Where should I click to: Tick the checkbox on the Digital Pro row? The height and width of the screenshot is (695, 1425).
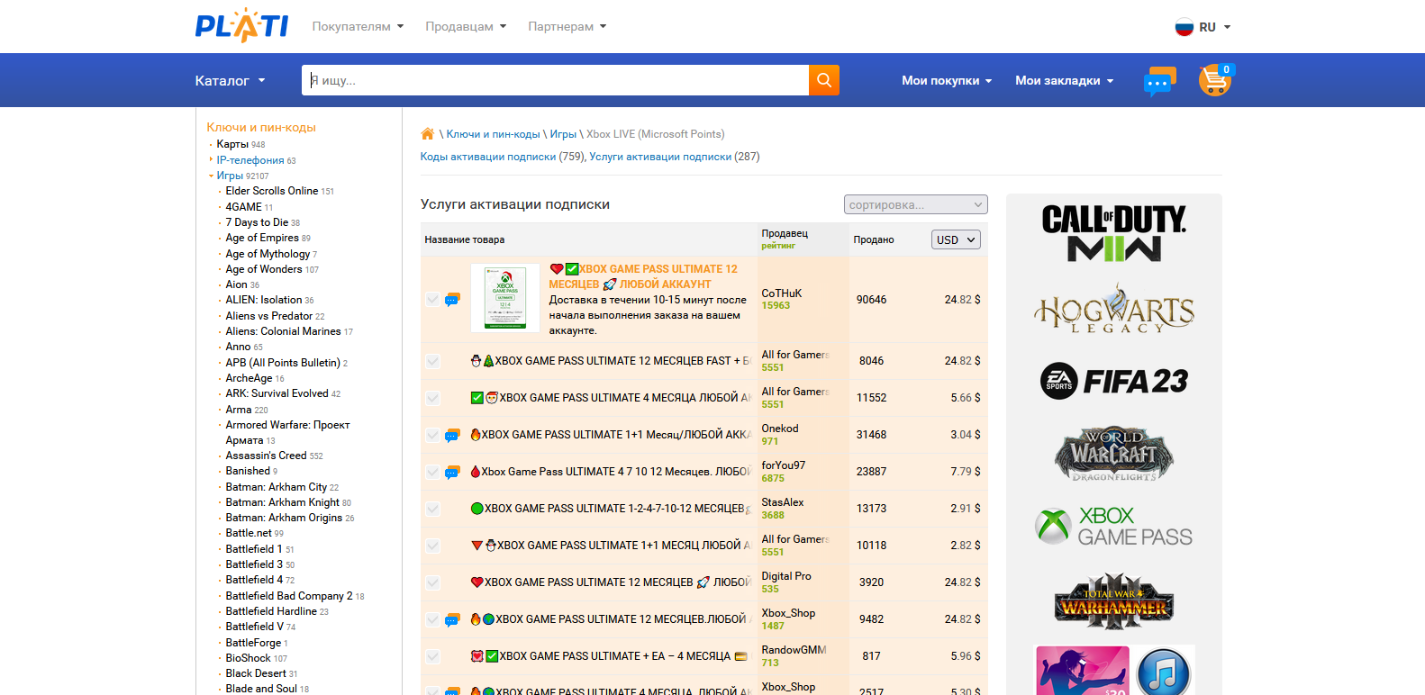click(x=433, y=582)
